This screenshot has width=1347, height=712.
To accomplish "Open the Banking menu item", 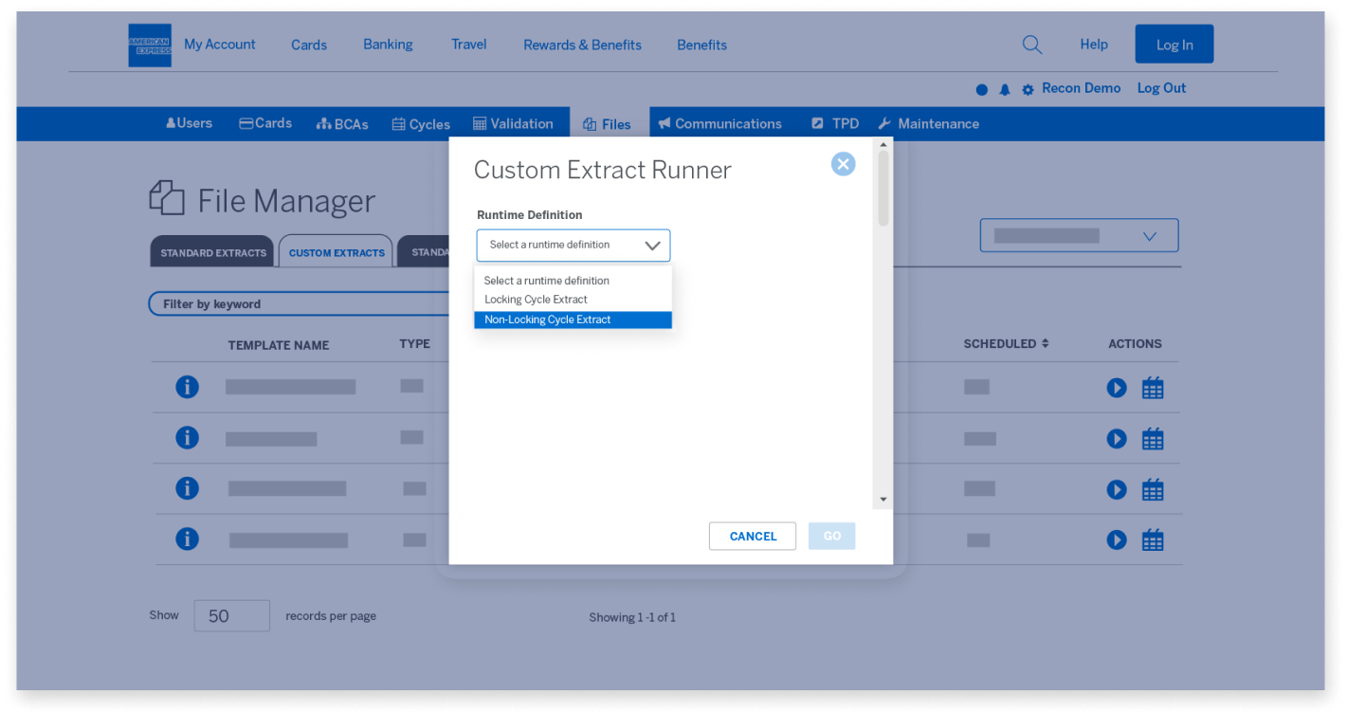I will 388,45.
